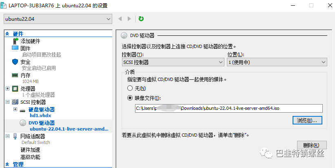Expand the 硬盘驱动器 tree node
This screenshot has width=335, height=168.
15,109
